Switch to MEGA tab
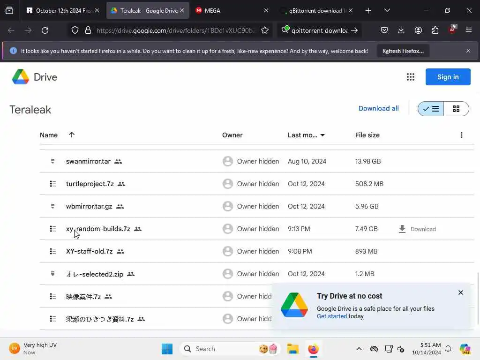Image resolution: width=480 pixels, height=360 pixels. [232, 10]
